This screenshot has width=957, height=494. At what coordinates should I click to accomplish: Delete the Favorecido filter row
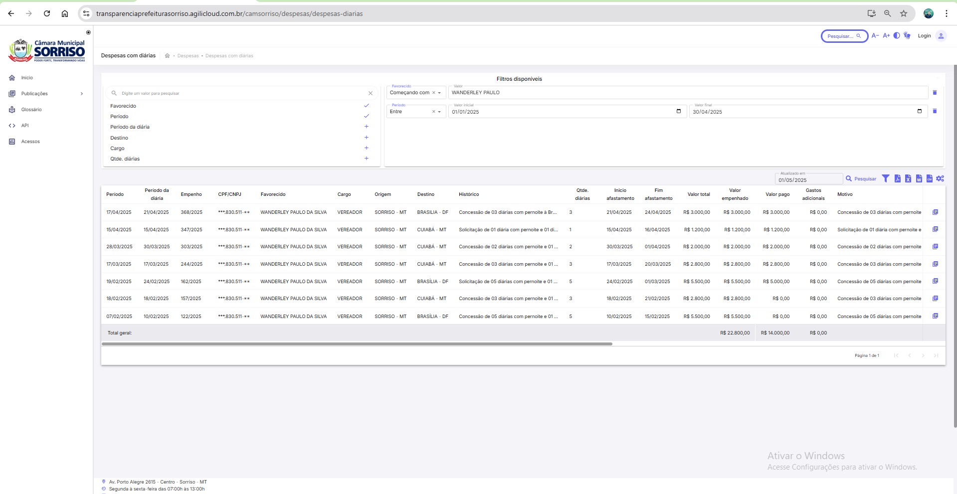tap(935, 93)
